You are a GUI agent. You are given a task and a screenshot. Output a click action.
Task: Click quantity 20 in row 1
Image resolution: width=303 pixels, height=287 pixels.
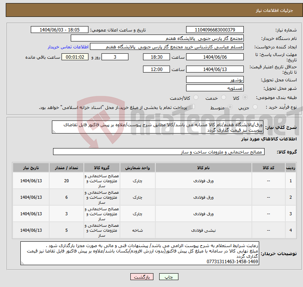coord(66,181)
